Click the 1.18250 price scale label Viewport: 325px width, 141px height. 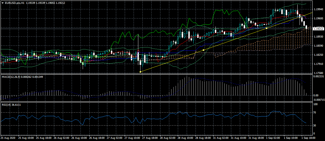(318, 55)
